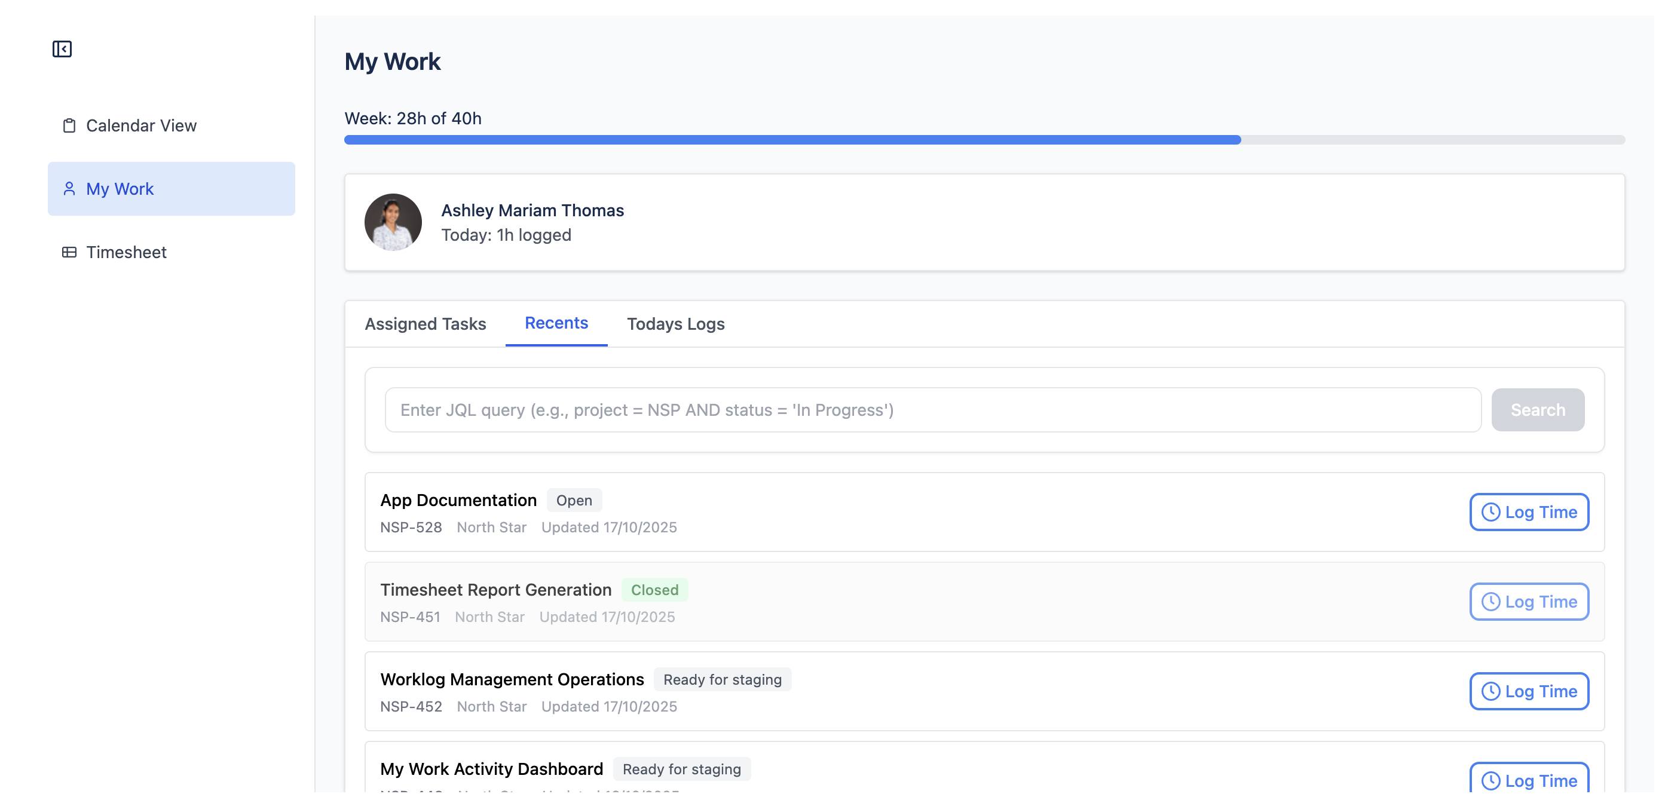Switch to Assigned Tasks tab
Viewport: 1665px width, 797px height.
coord(426,324)
